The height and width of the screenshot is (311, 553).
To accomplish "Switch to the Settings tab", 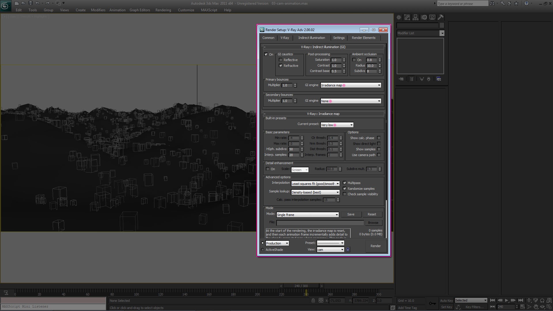I will 339,38.
